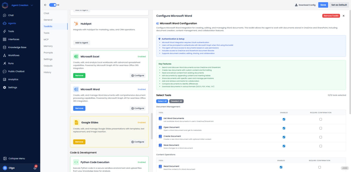Expand the Agent Creation dropdown
Screen dimensions: 351x172
tap(22, 5)
